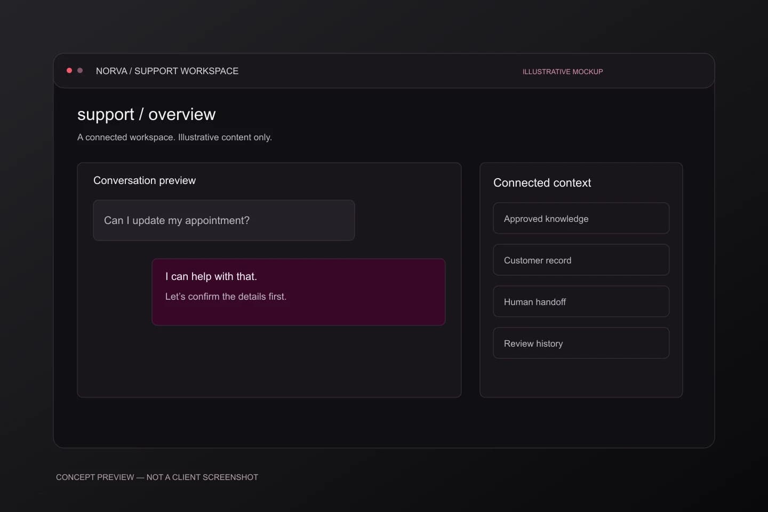Image resolution: width=768 pixels, height=512 pixels.
Task: Click the "CONCEPT PREVIEW — NOT A CLIENT SCREENSHOT" caption
Action: (x=157, y=477)
